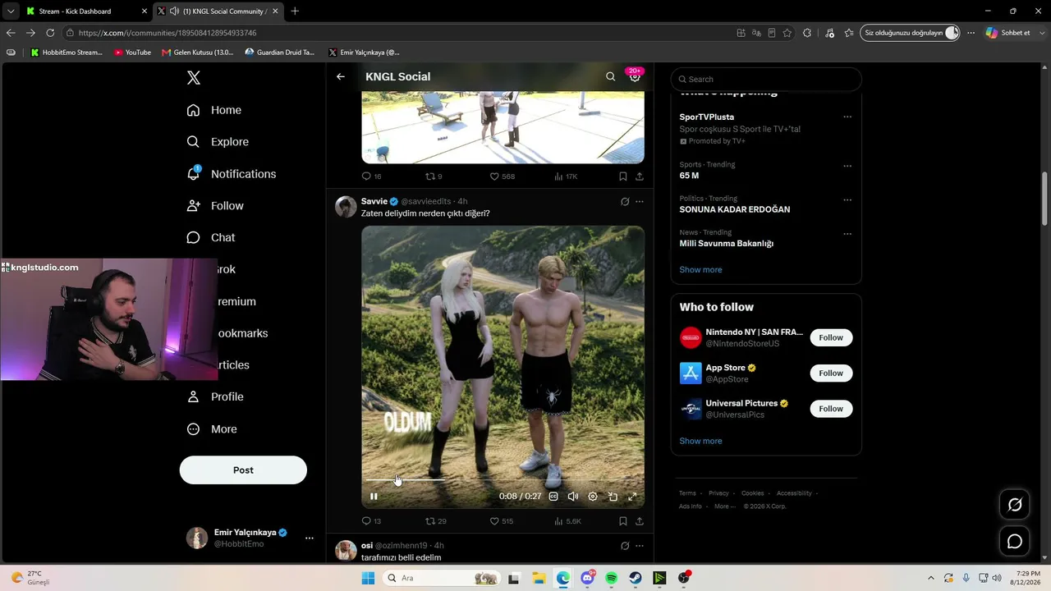Open browser extensions puzzle icon
The image size is (1051, 591).
(x=807, y=33)
